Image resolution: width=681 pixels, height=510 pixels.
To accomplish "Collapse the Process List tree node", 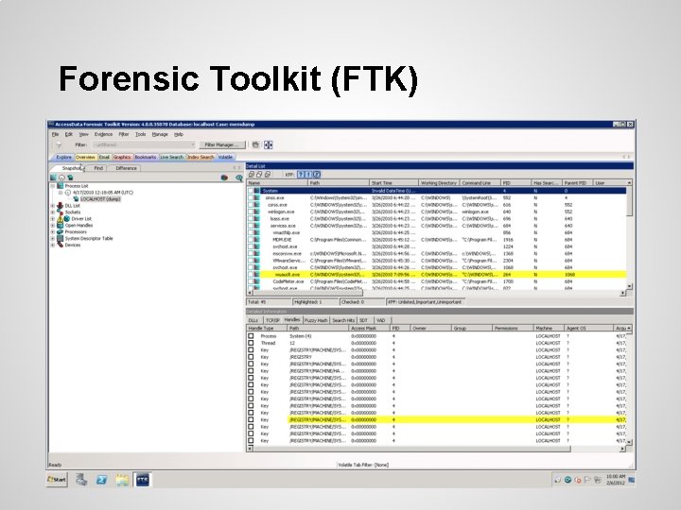I will point(53,186).
